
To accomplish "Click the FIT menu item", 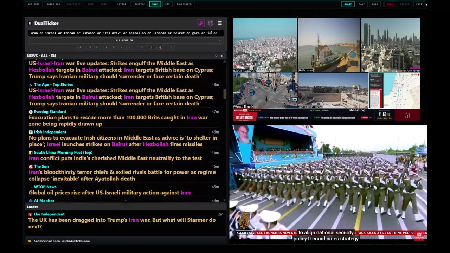I will point(167,4).
